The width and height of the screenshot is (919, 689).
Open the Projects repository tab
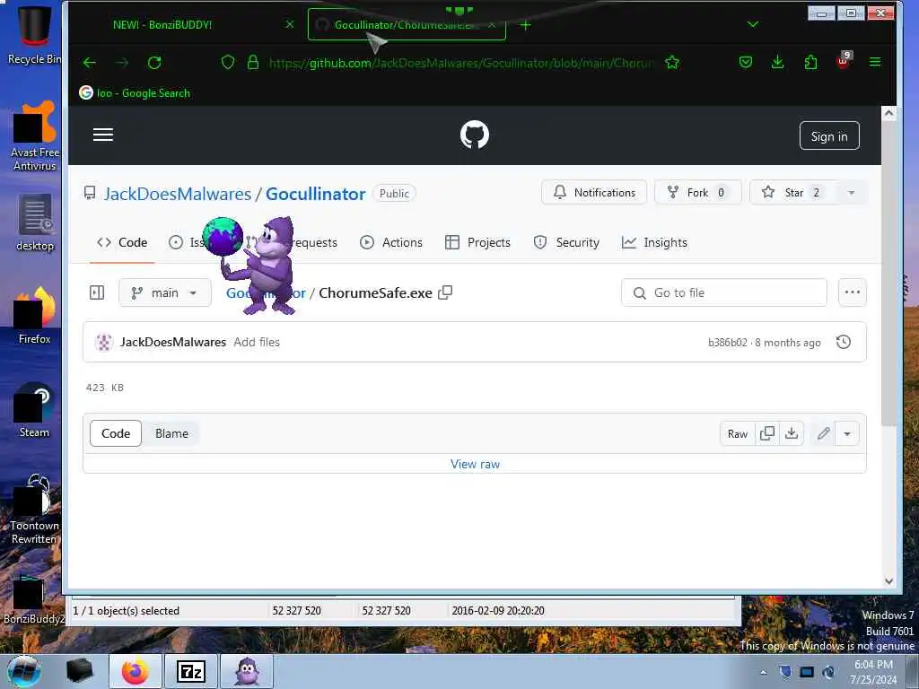477,242
